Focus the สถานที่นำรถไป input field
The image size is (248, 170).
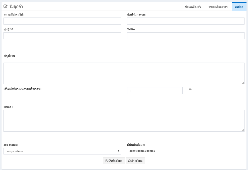coord(62,21)
